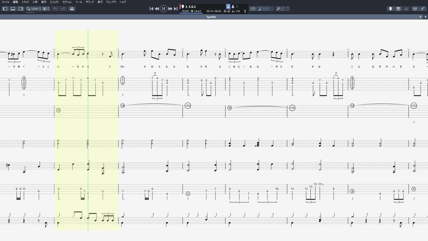Open the 音符 menu
The width and height of the screenshot is (428, 241).
coord(44,2)
